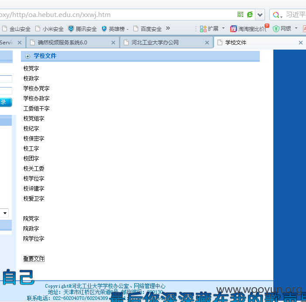
Task: Close the Servic tab
Action: point(20,43)
